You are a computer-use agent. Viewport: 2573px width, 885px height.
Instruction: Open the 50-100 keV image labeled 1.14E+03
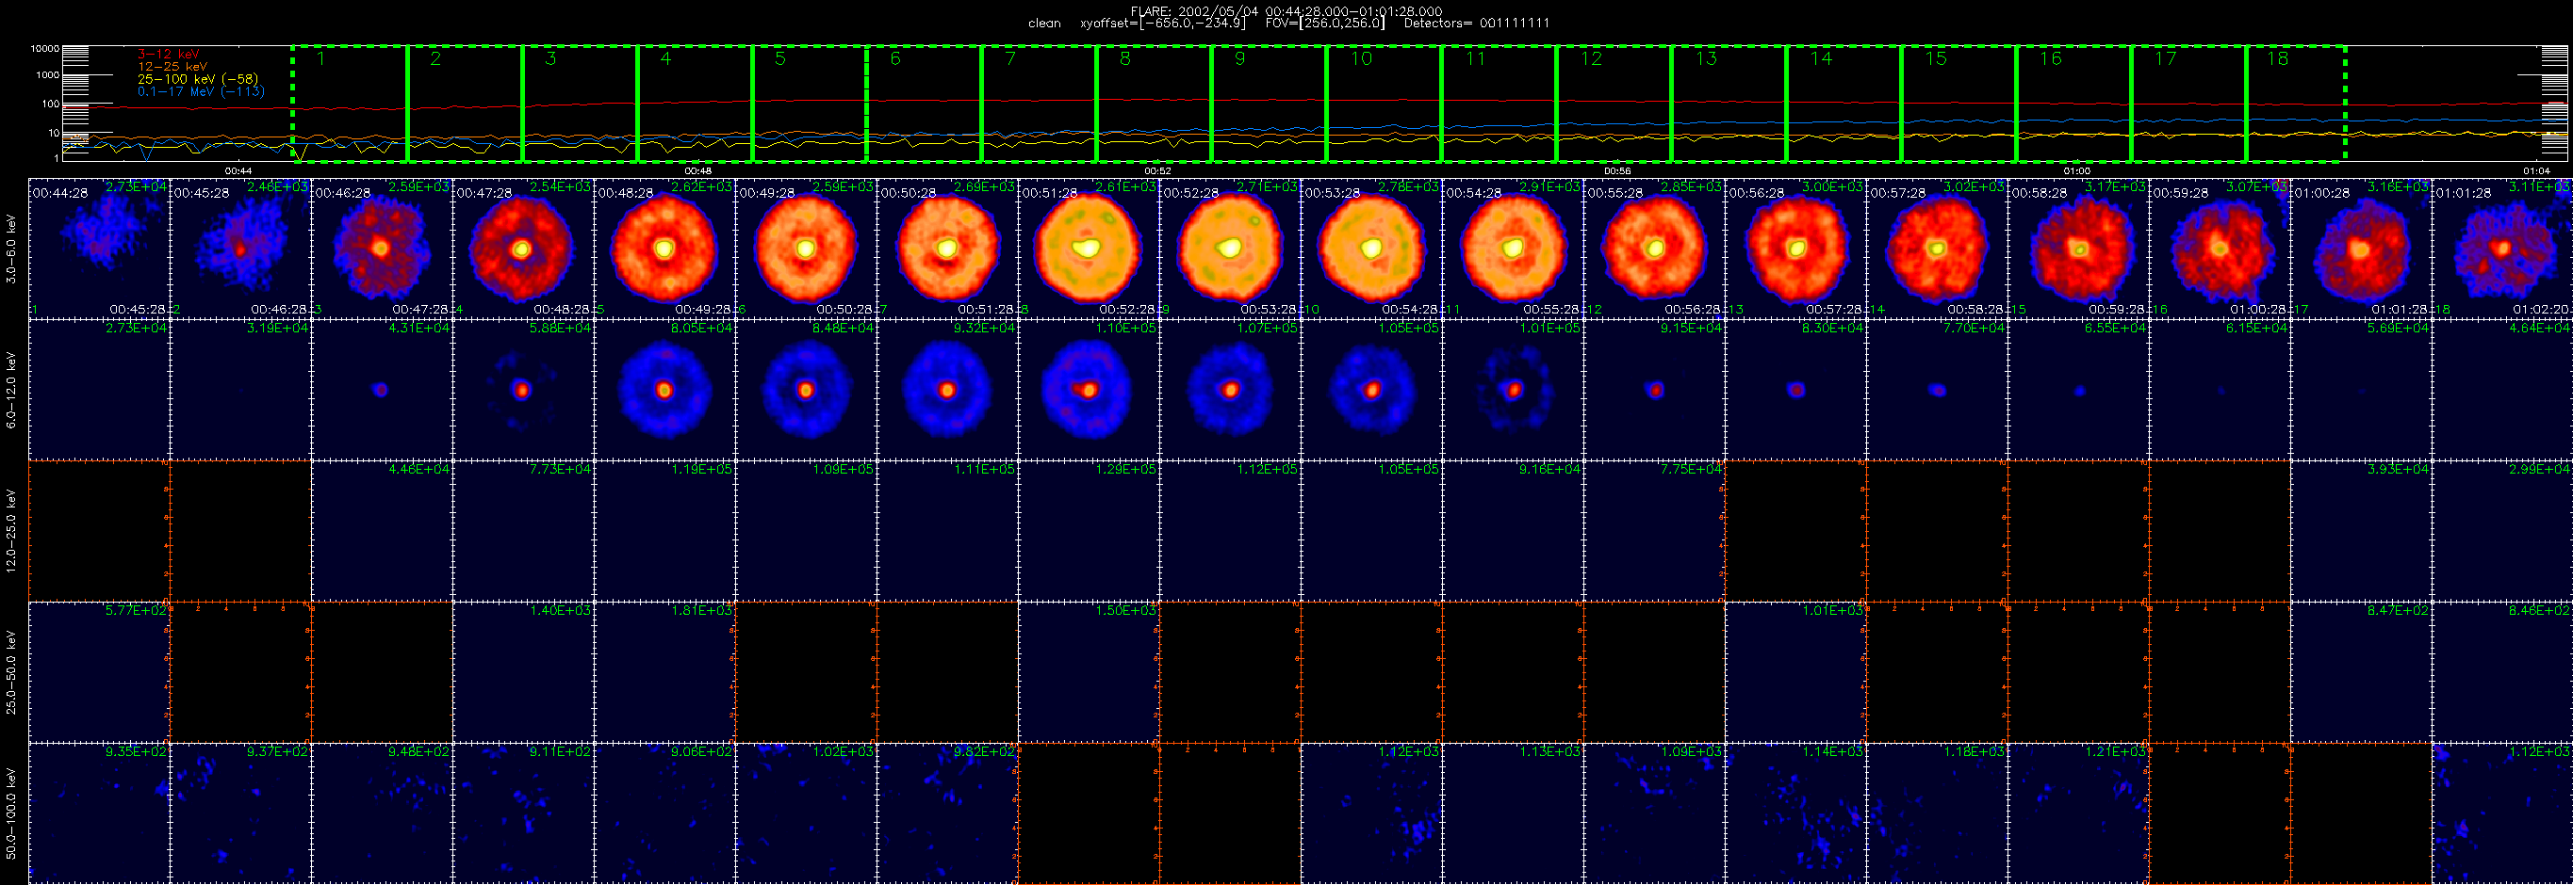coord(1795,814)
